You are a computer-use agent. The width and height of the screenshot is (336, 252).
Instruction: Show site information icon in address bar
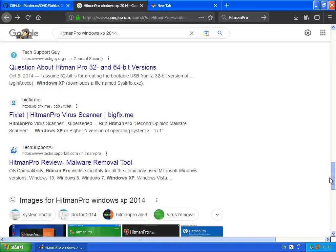point(71,18)
